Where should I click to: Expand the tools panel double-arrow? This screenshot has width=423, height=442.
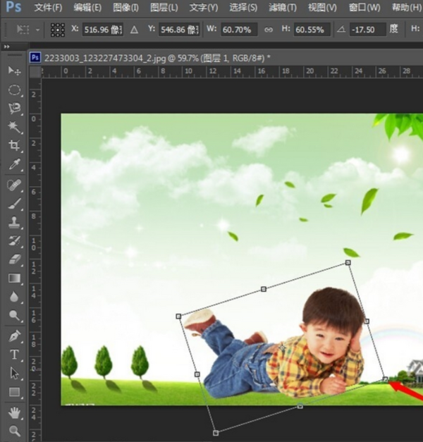(x=7, y=46)
